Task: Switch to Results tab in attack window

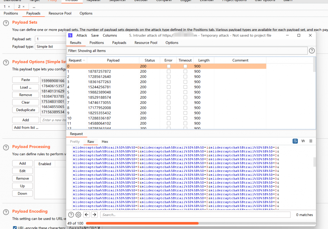Action: click(x=76, y=42)
